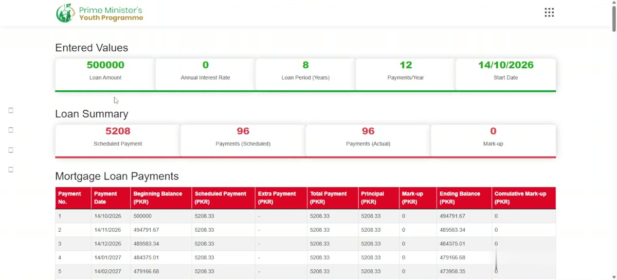This screenshot has height=280, width=617.
Task: Click the Loan Amount label
Action: click(x=105, y=77)
